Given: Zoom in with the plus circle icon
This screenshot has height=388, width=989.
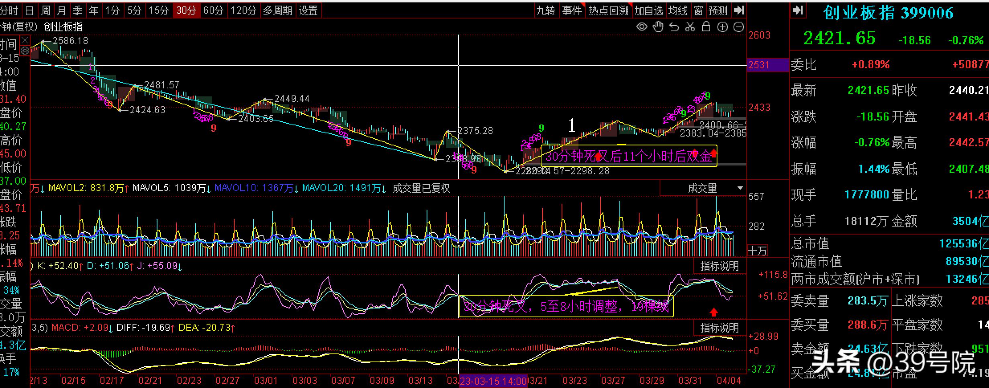Looking at the screenshot, I should (722, 27).
